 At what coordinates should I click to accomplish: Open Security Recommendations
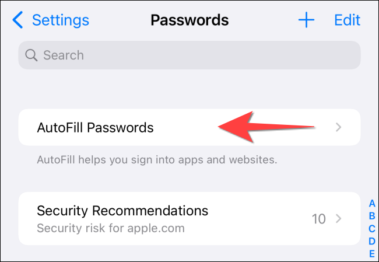coord(189,219)
